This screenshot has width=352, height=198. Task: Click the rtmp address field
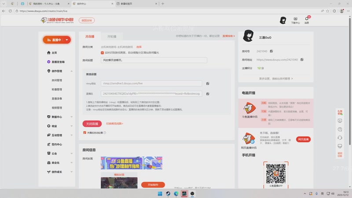point(151,84)
